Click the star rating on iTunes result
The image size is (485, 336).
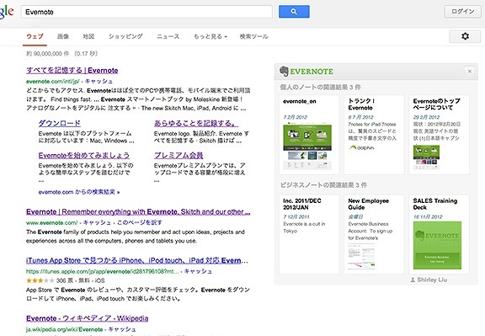[40, 280]
